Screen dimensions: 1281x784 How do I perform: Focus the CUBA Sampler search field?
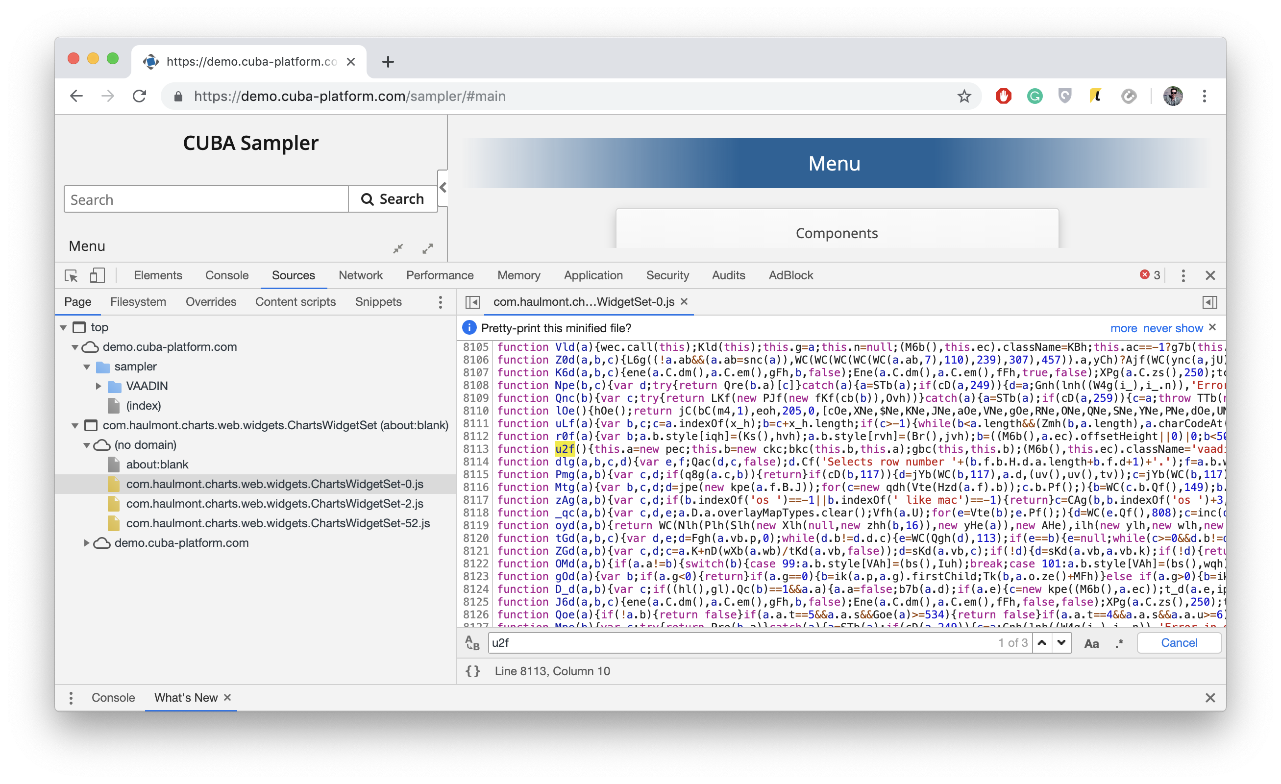206,199
